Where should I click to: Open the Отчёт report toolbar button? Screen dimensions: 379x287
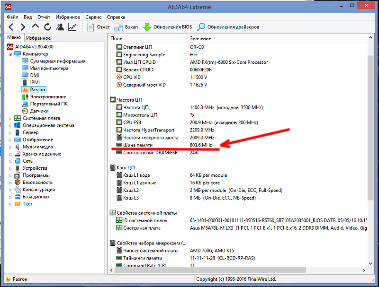(x=99, y=27)
